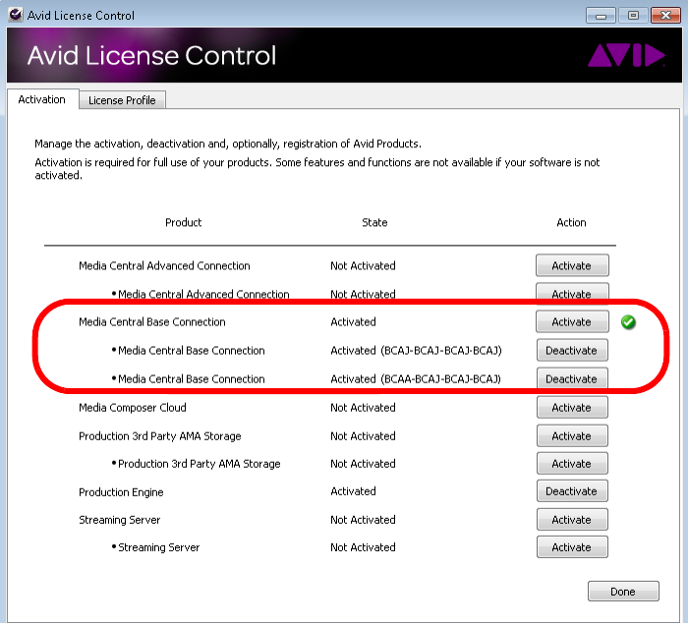Close the Avid License Control window

(665, 16)
